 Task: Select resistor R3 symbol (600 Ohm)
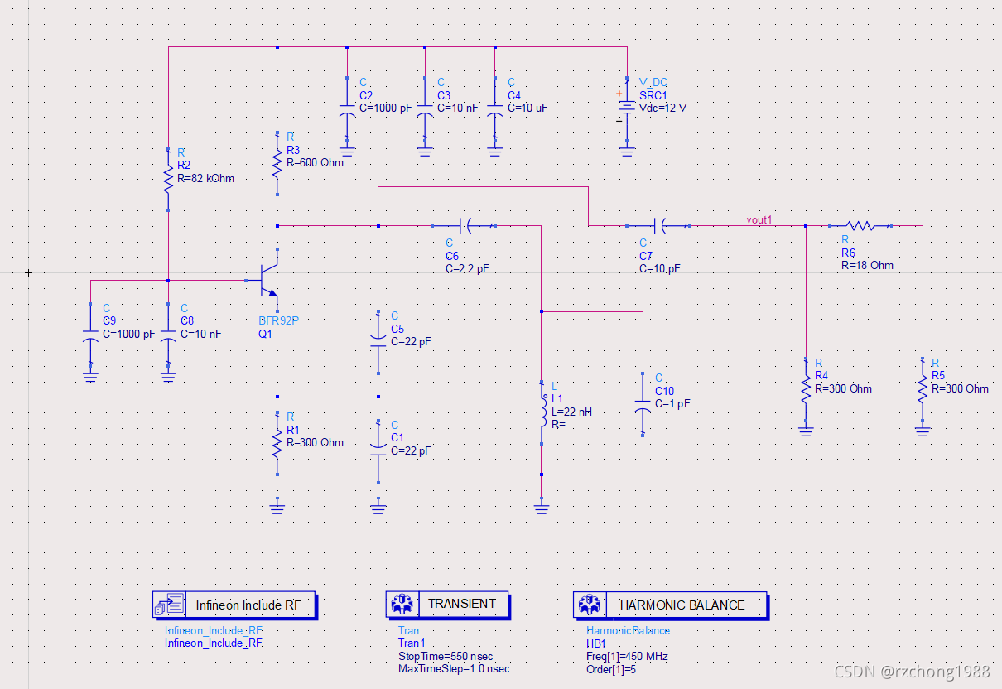coord(277,164)
